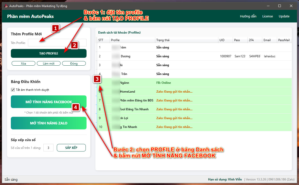
Task: Click the windows-per-row number field
Action: click(48, 148)
